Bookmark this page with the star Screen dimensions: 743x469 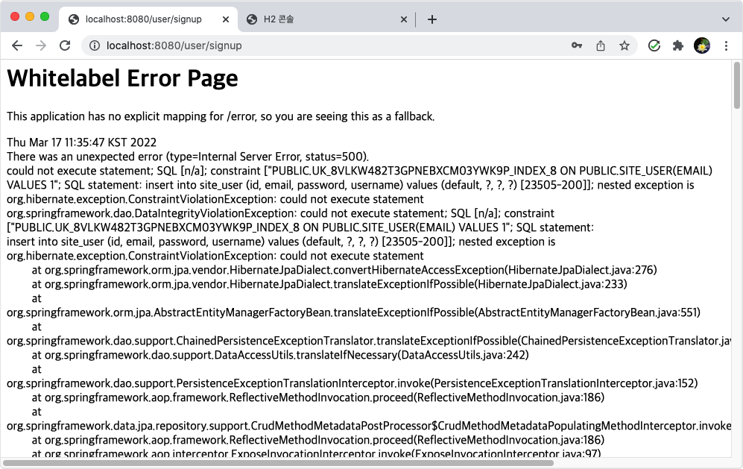625,45
